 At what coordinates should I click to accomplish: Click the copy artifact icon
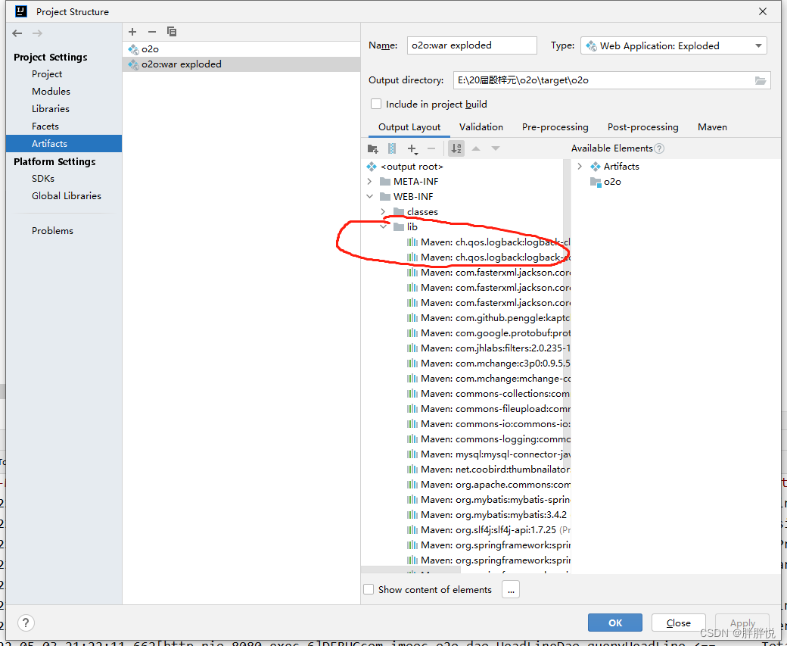[x=172, y=32]
